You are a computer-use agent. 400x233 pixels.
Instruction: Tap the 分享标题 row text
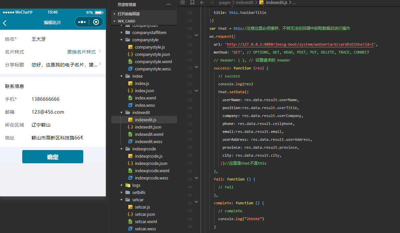(64, 65)
